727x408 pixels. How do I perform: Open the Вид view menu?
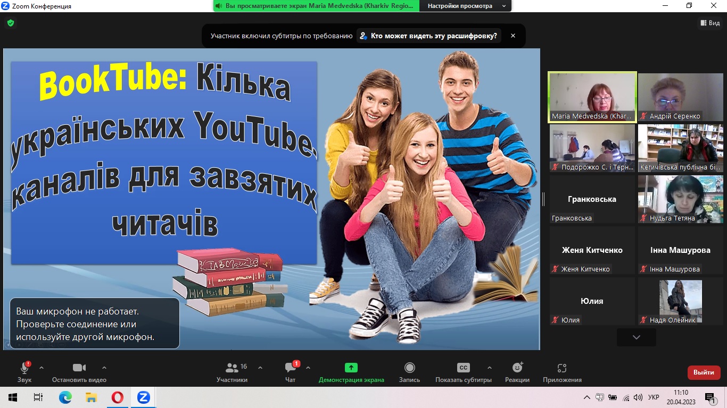click(x=709, y=23)
